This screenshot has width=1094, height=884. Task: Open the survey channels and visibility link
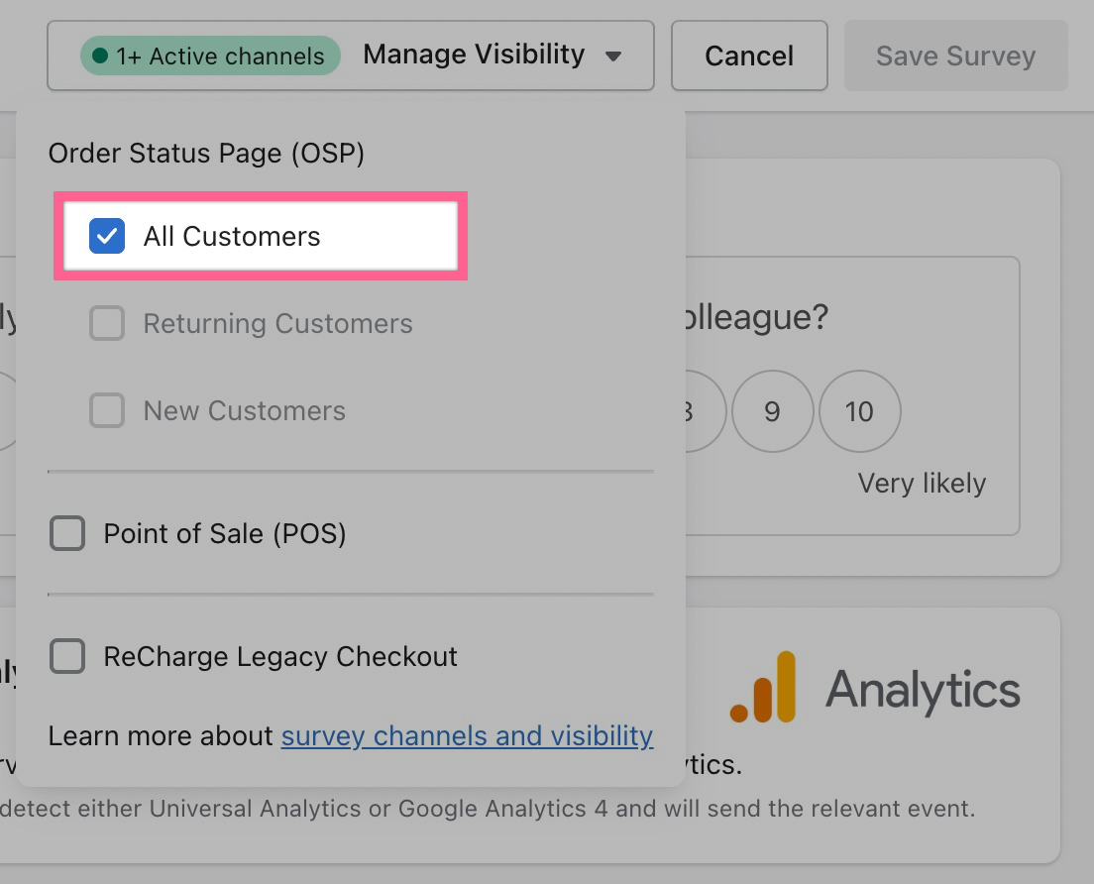coord(467,736)
